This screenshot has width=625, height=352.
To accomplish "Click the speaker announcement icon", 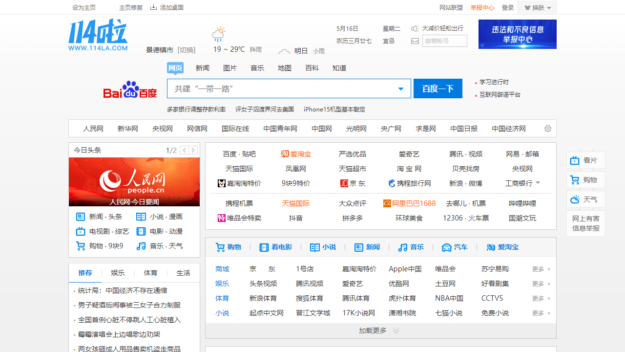I will click(x=415, y=28).
